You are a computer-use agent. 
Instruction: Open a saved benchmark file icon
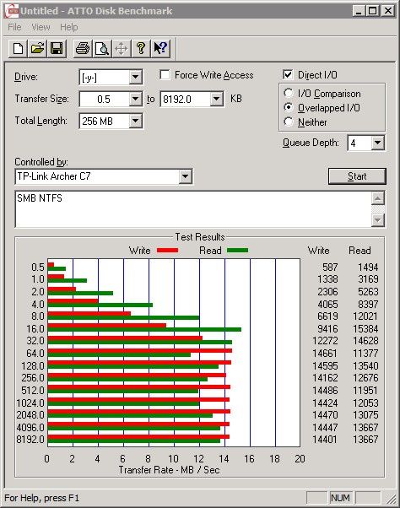pyautogui.click(x=37, y=49)
